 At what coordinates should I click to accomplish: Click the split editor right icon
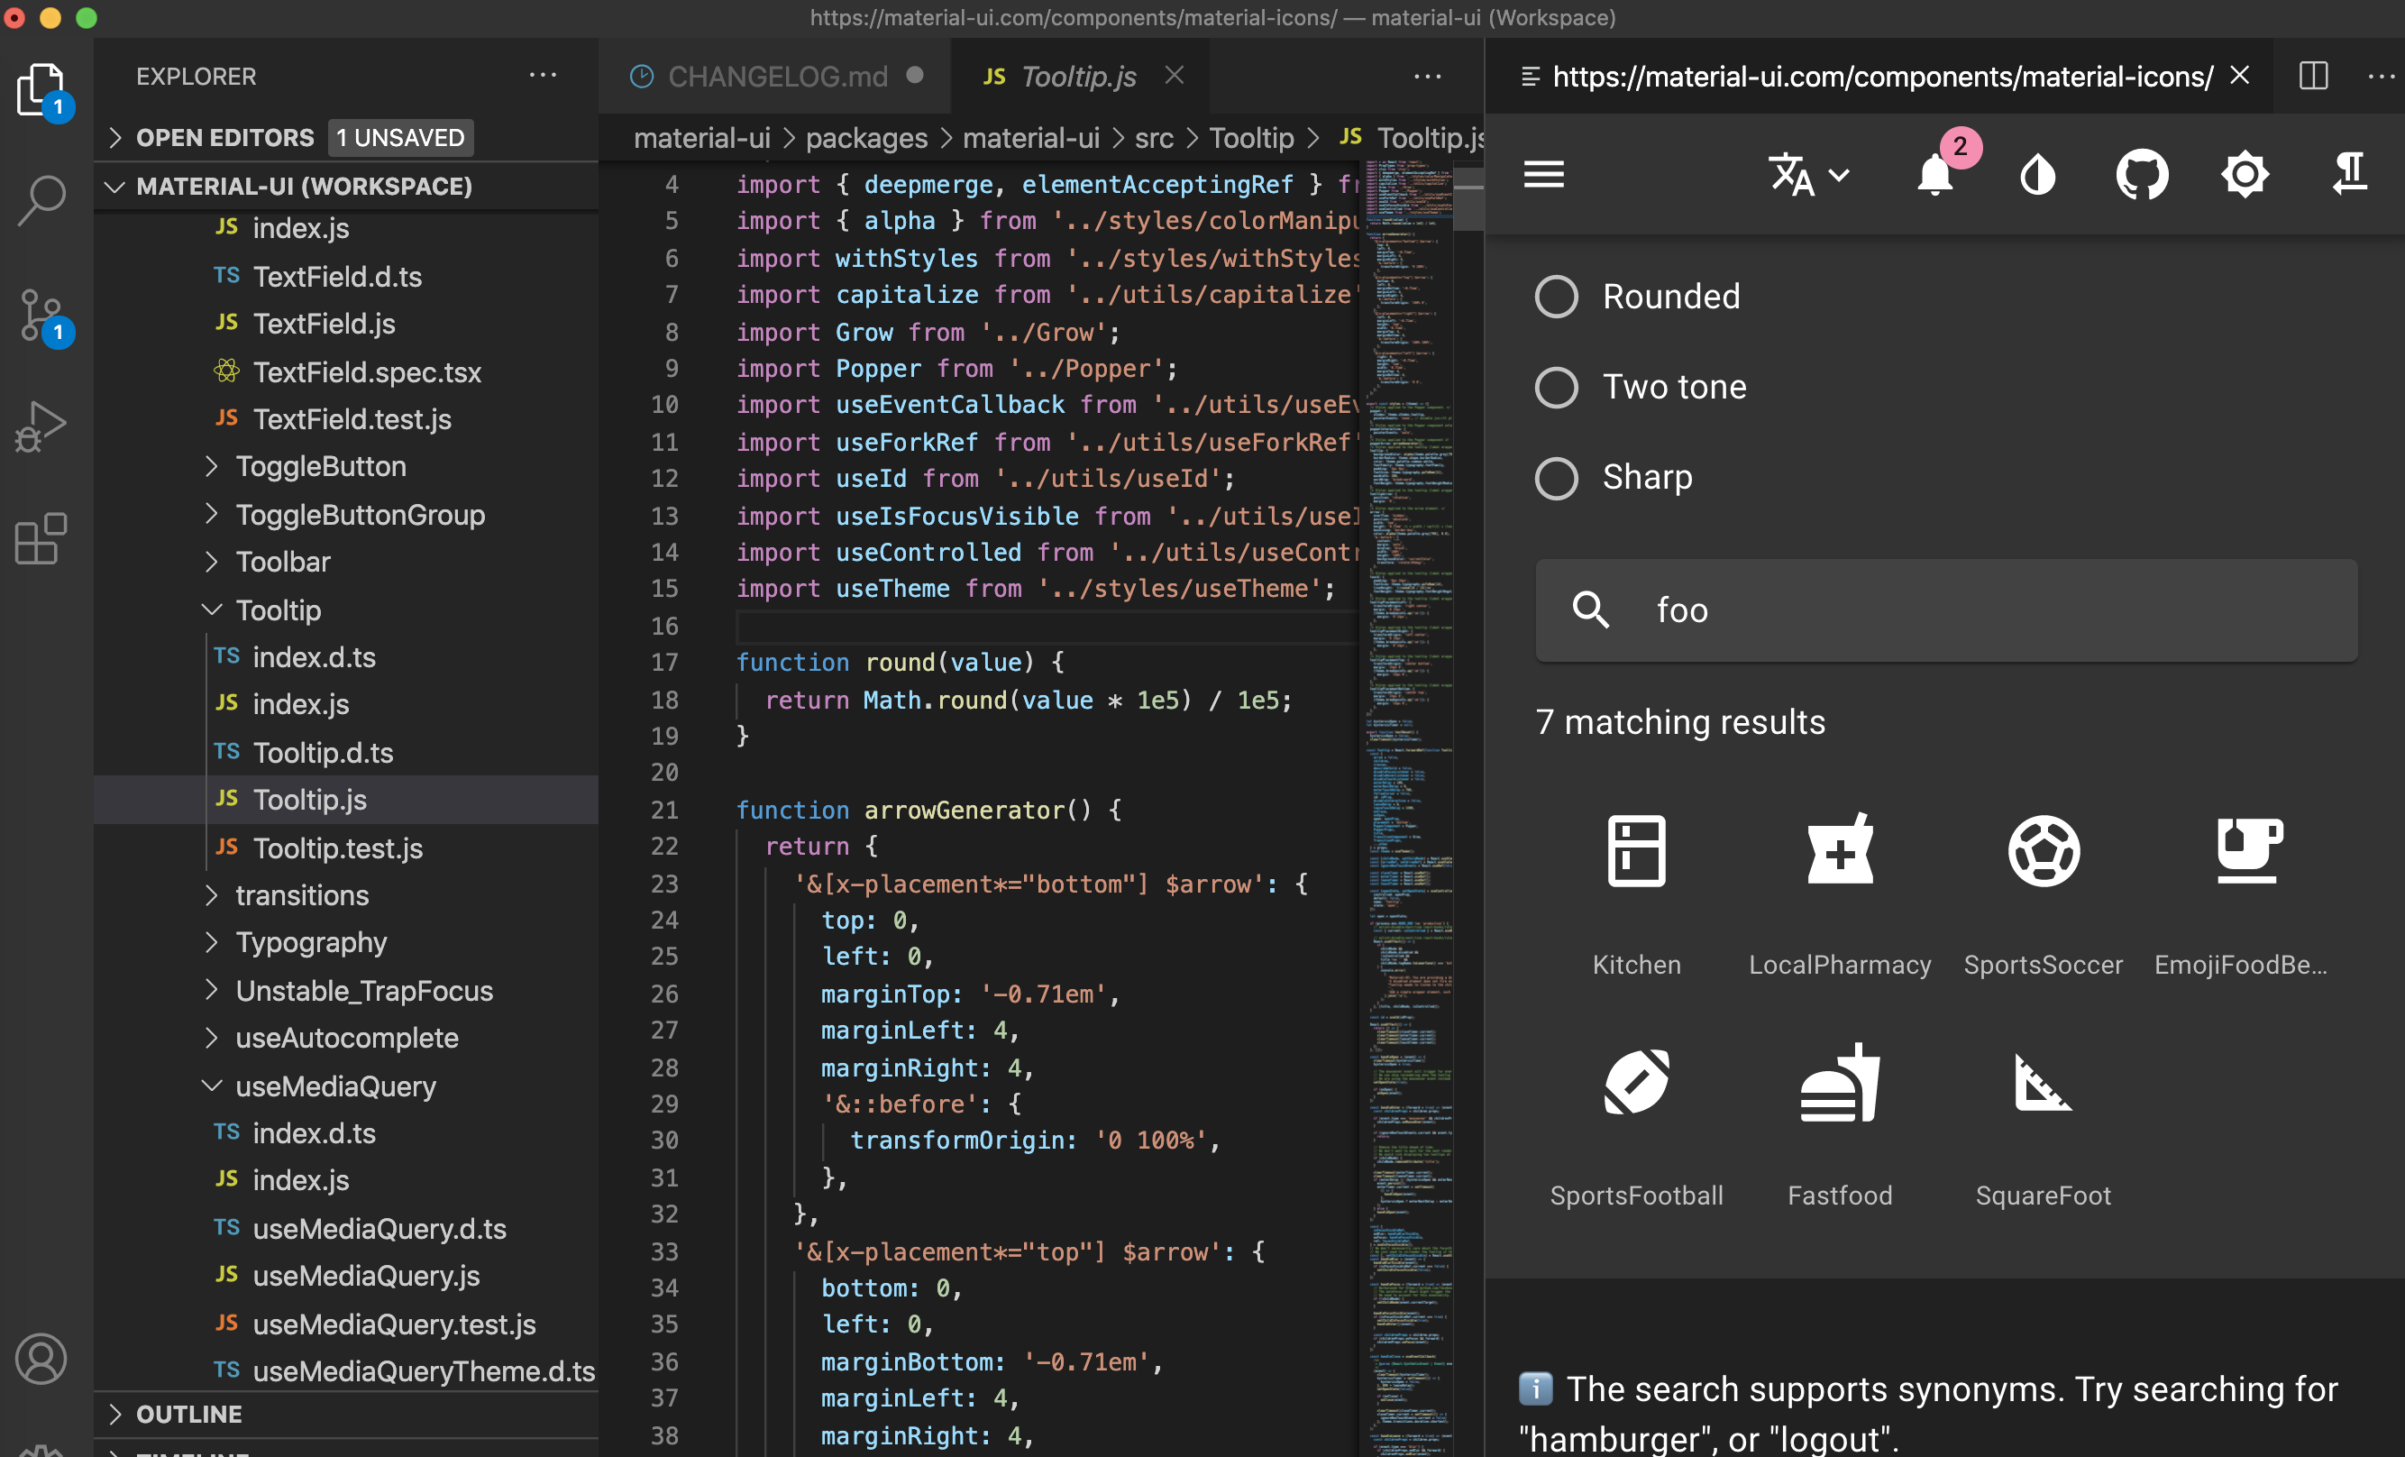2313,76
